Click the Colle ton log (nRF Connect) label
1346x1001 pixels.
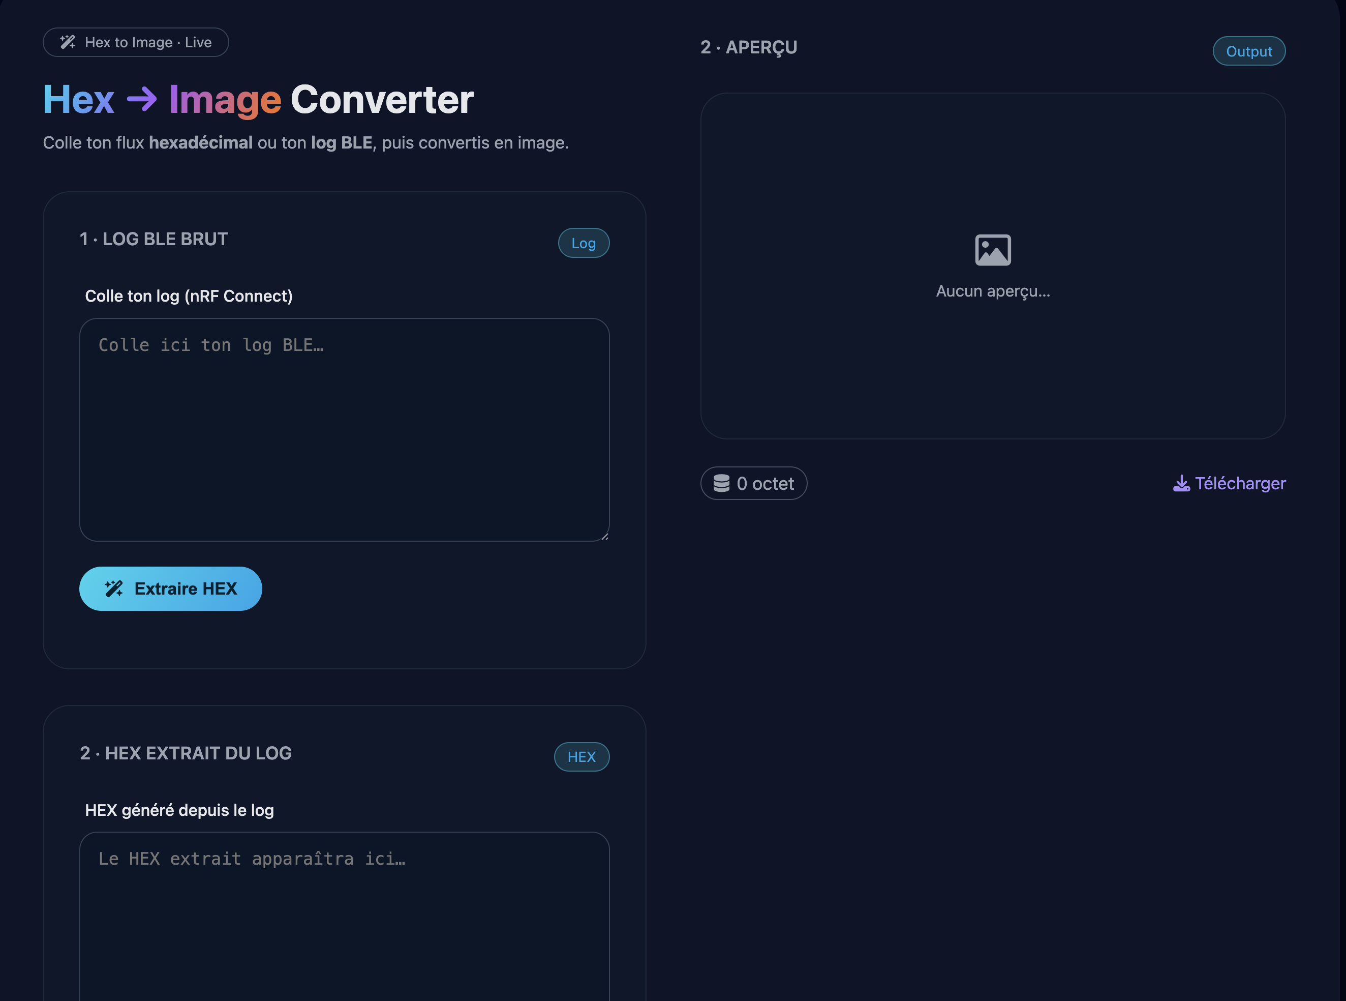point(188,297)
